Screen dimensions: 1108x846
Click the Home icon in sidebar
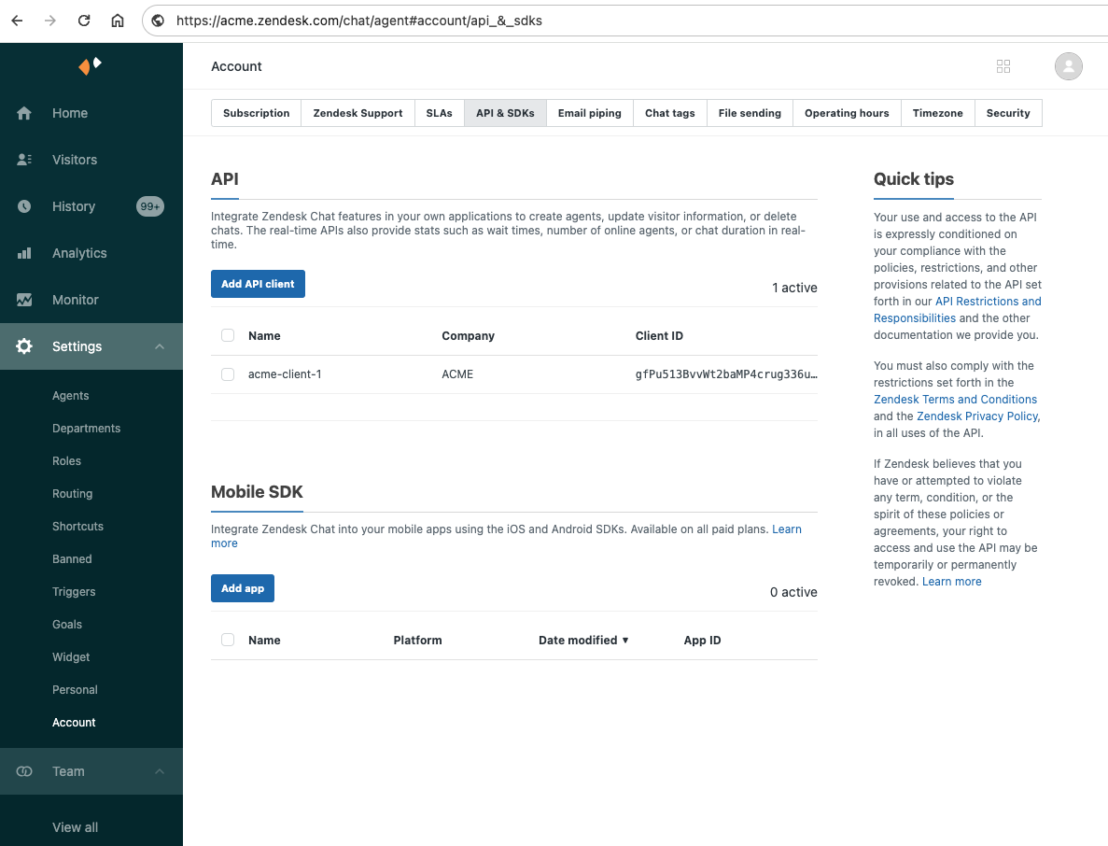pos(24,113)
